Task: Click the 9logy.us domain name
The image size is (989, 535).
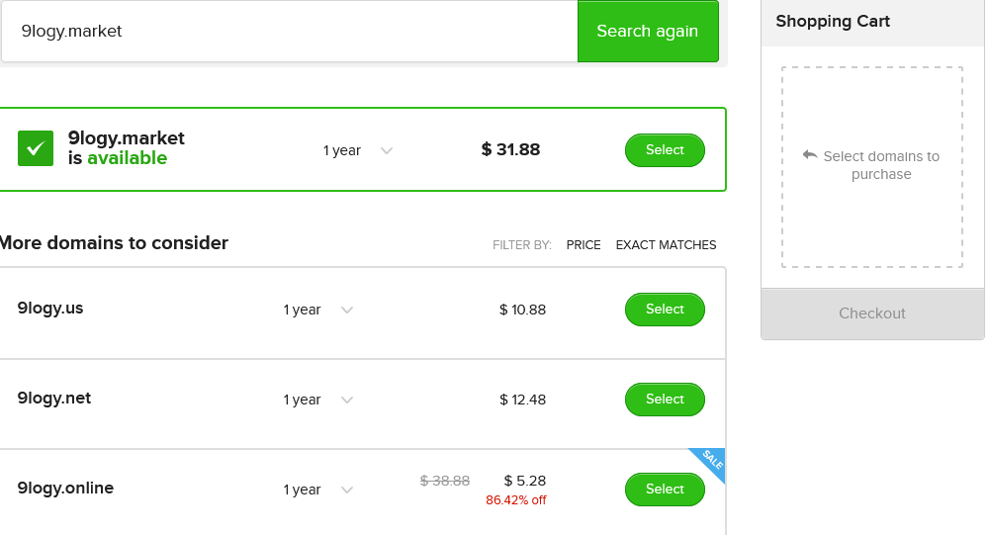Action: pos(50,309)
